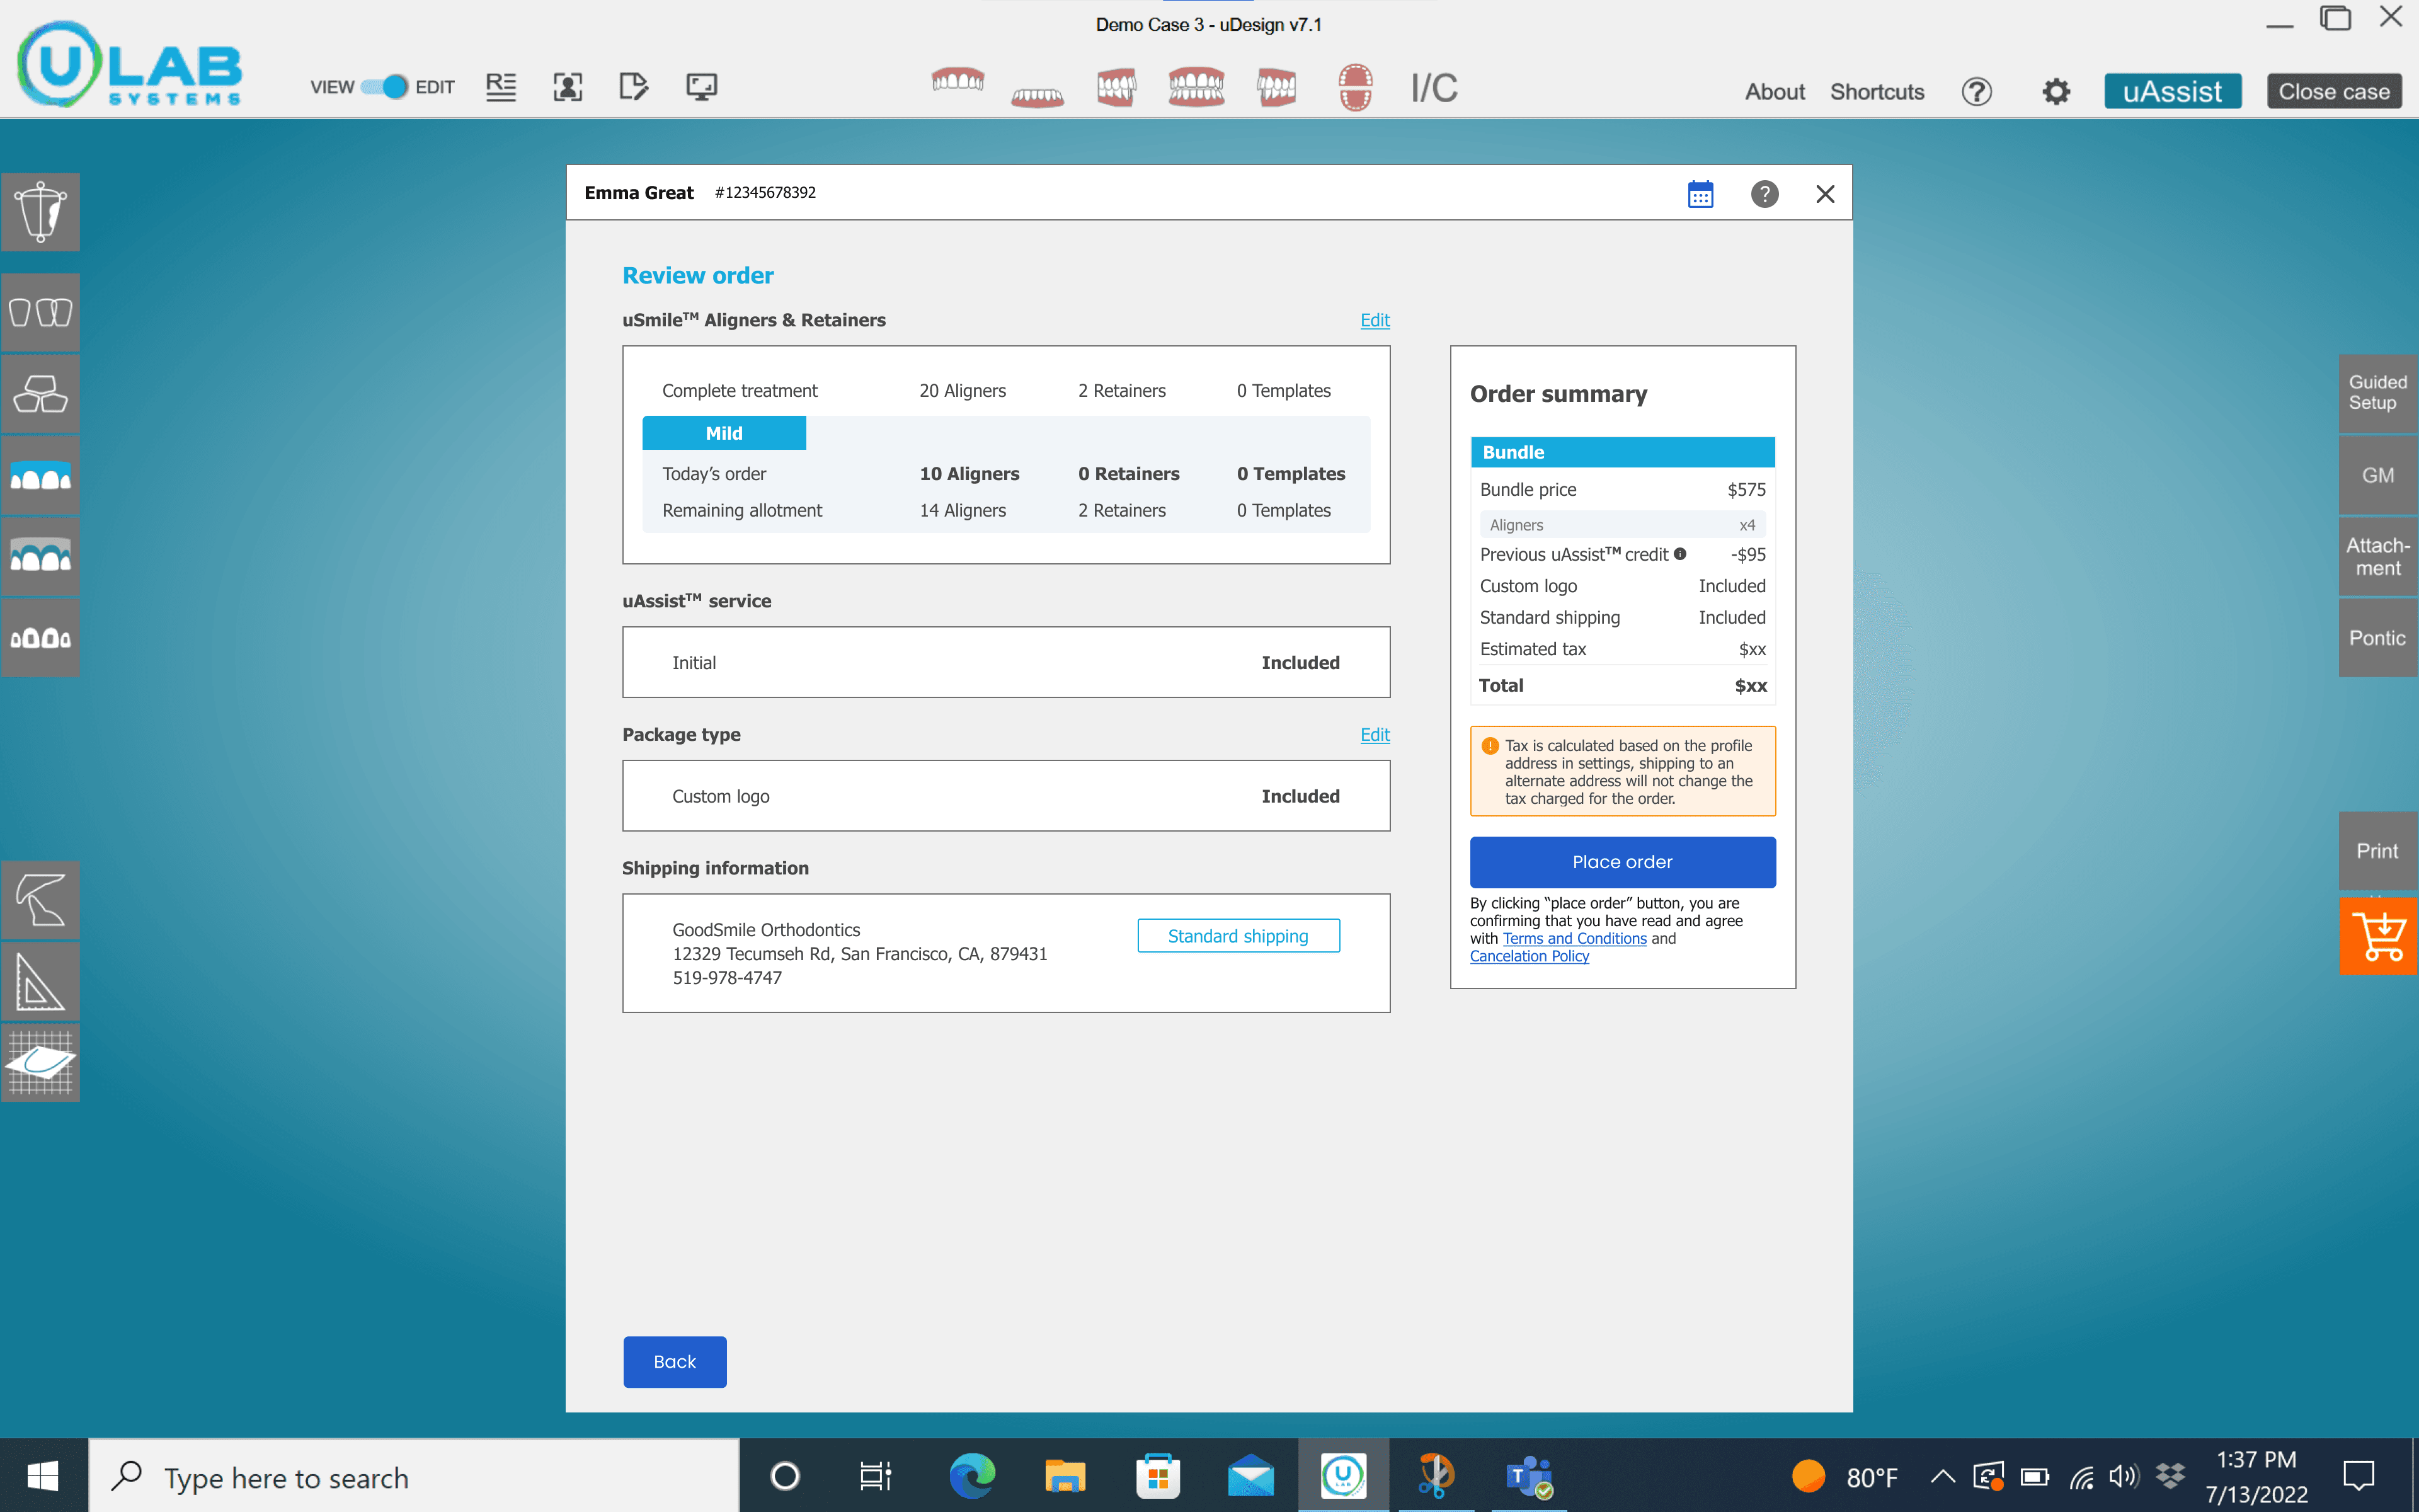Open the GM side tab

pyautogui.click(x=2377, y=476)
